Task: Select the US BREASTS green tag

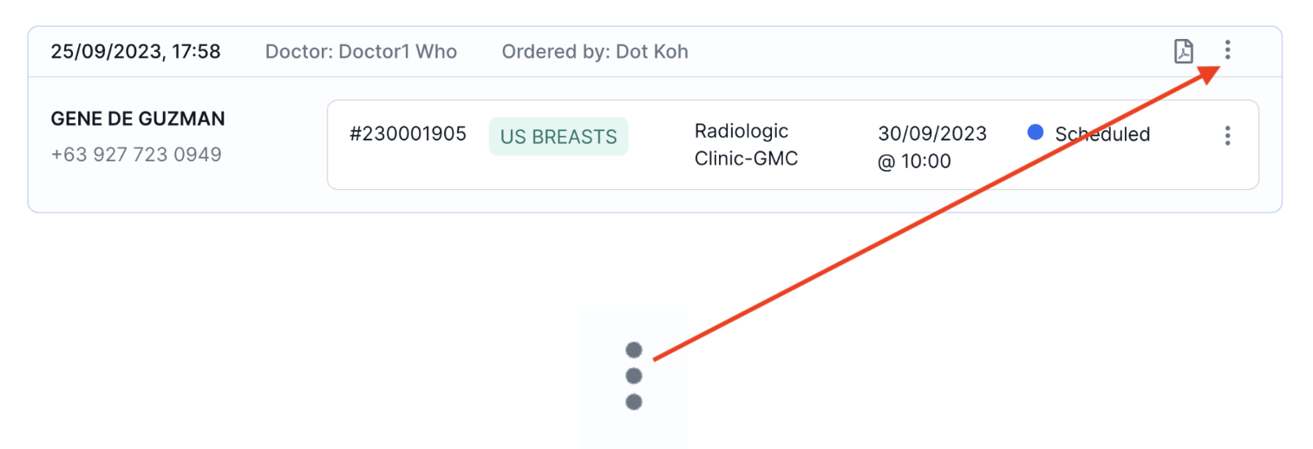Action: click(559, 137)
